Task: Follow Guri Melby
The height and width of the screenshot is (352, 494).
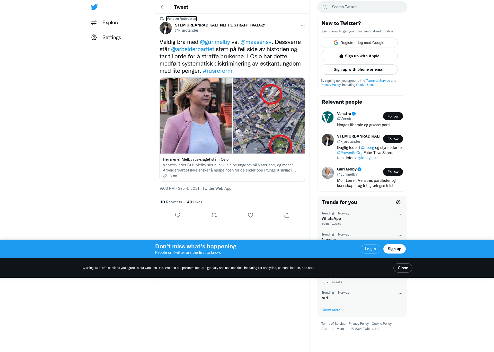Action: [393, 172]
